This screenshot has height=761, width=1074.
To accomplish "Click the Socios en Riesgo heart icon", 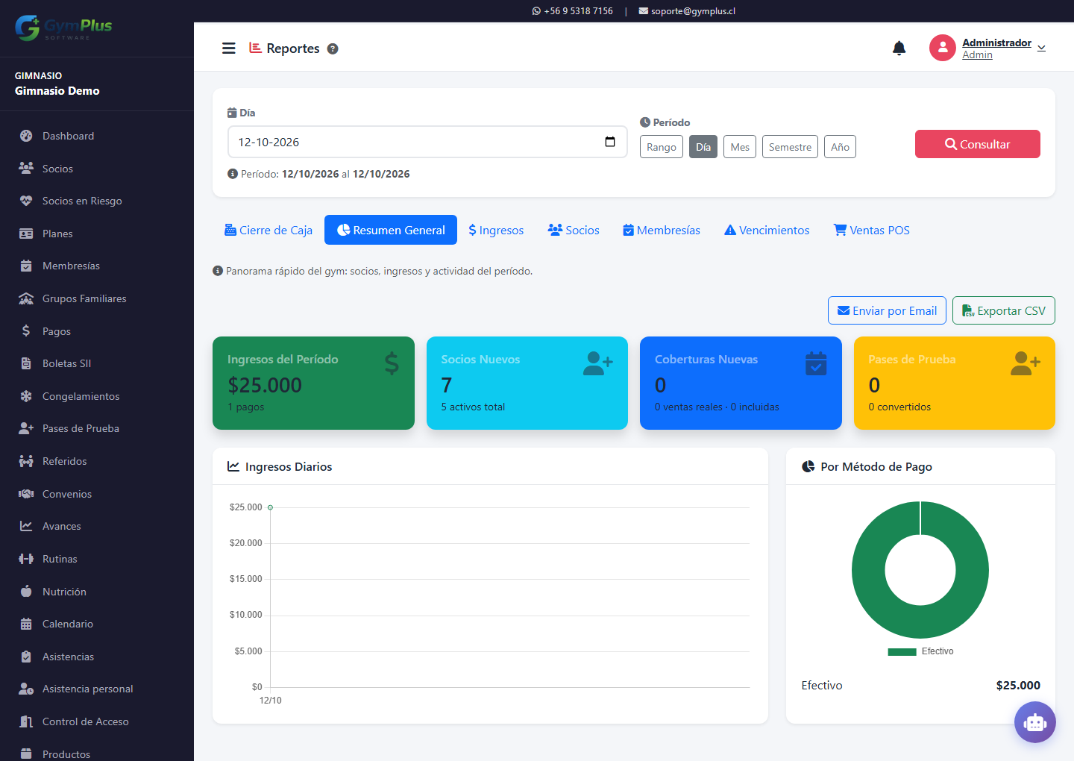I will click(26, 201).
